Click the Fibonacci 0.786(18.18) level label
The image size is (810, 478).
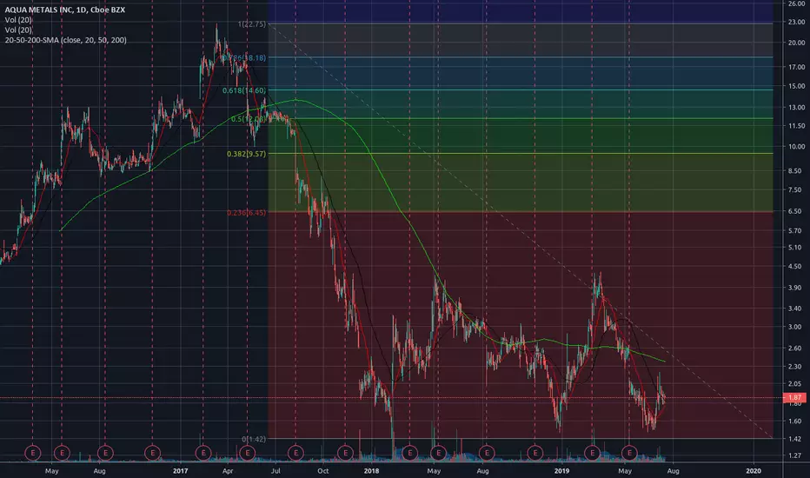click(244, 58)
